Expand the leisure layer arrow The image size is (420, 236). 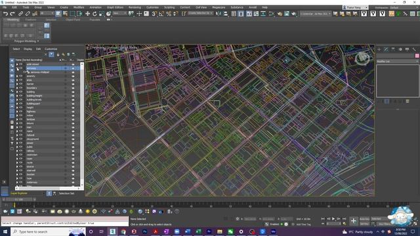click(x=17, y=123)
